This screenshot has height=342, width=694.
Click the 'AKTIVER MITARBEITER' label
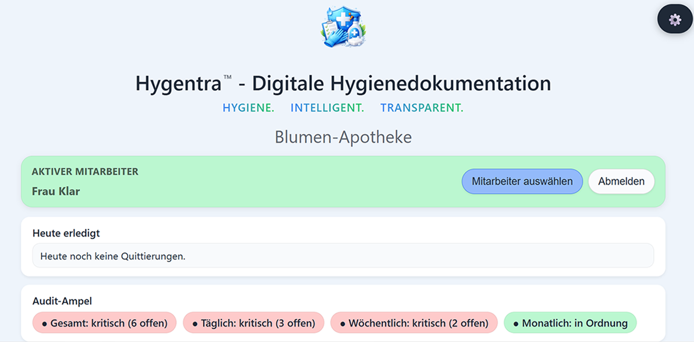pos(85,172)
